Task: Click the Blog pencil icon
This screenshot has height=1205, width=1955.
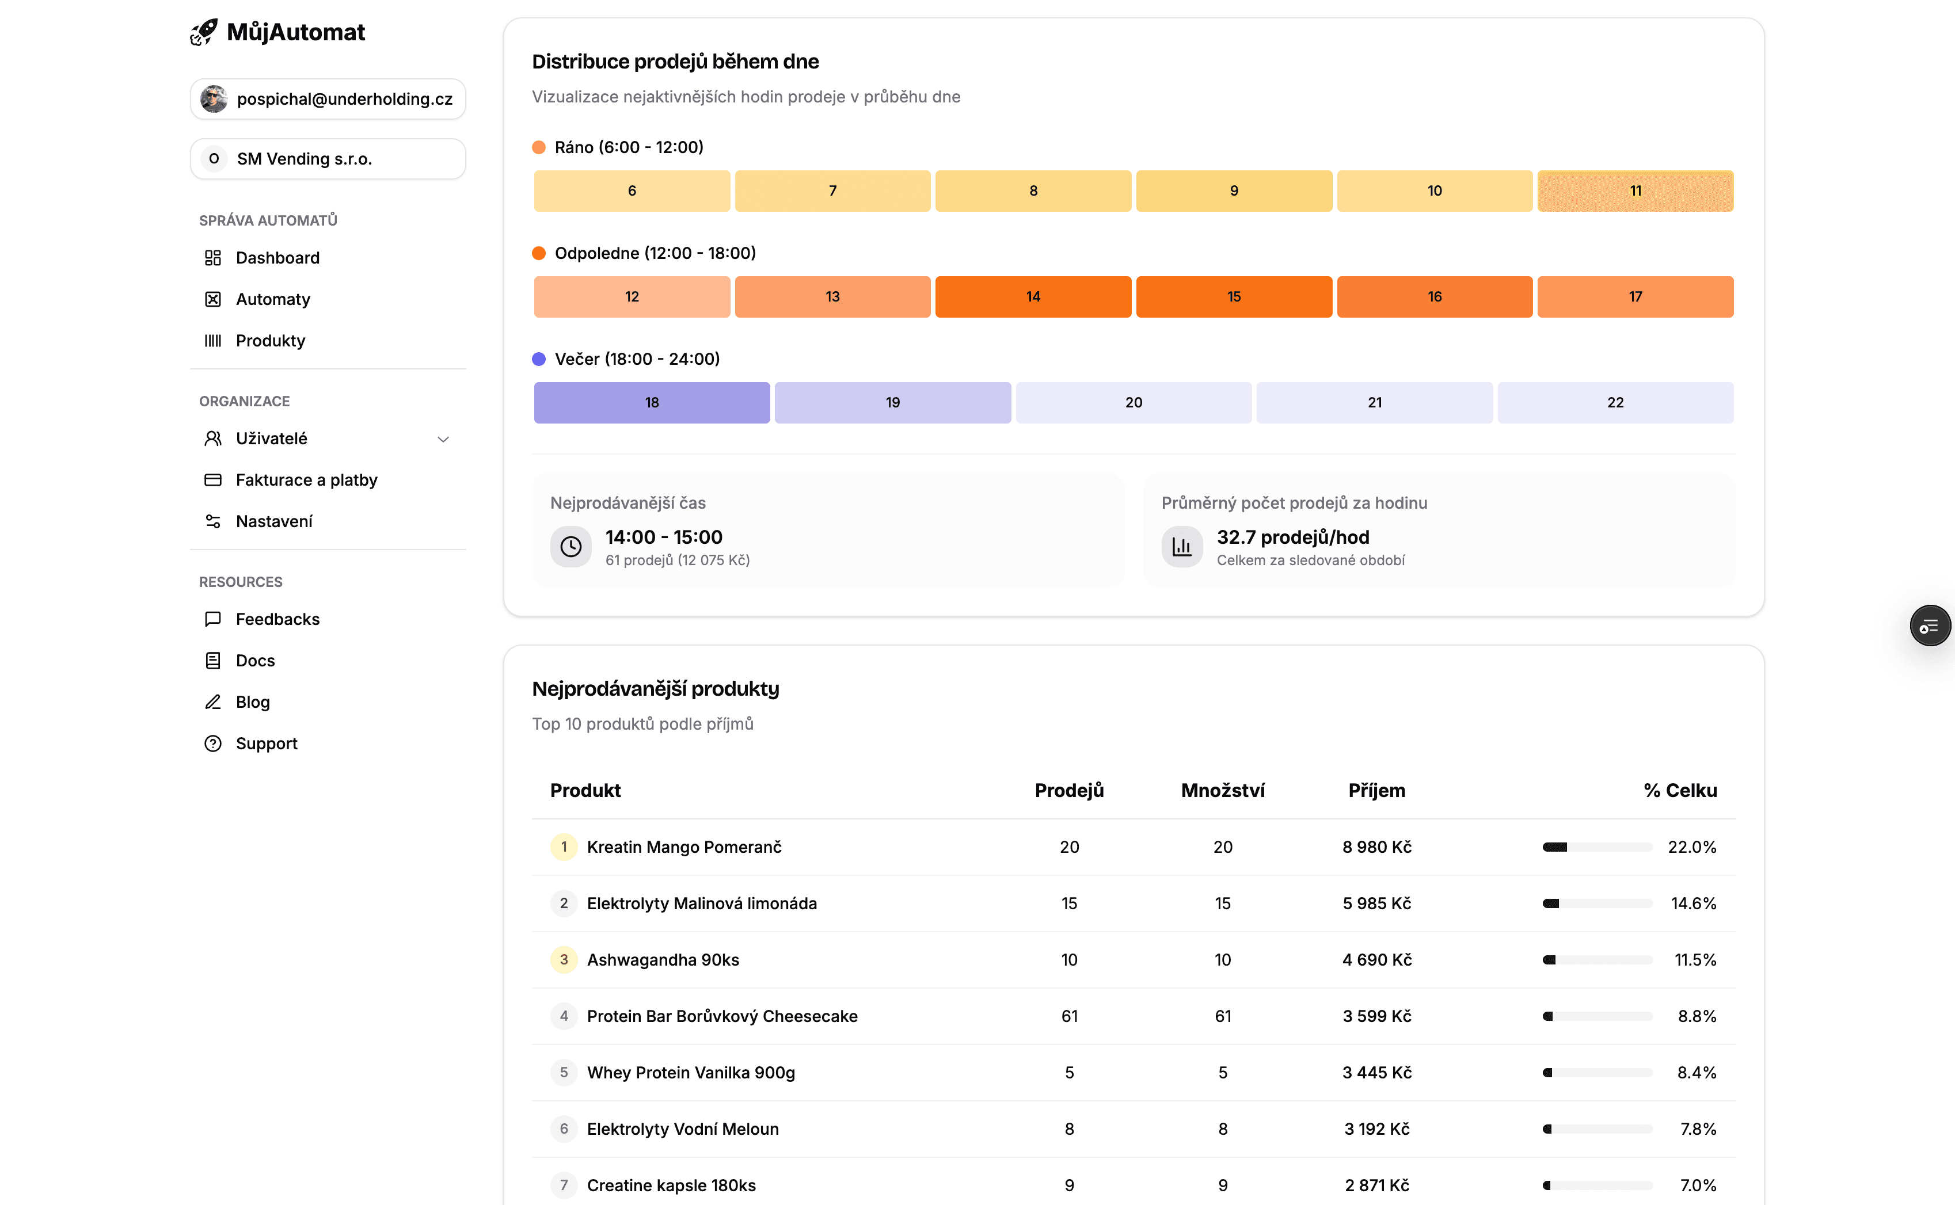Action: (213, 702)
